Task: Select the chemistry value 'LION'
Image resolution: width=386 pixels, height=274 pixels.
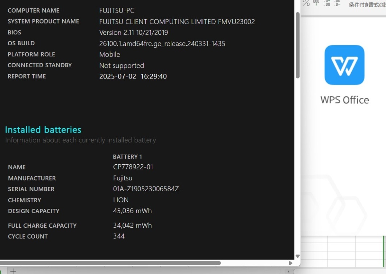Action: click(121, 200)
